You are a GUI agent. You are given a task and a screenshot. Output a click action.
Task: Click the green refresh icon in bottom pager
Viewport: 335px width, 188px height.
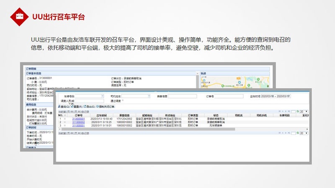(298, 133)
